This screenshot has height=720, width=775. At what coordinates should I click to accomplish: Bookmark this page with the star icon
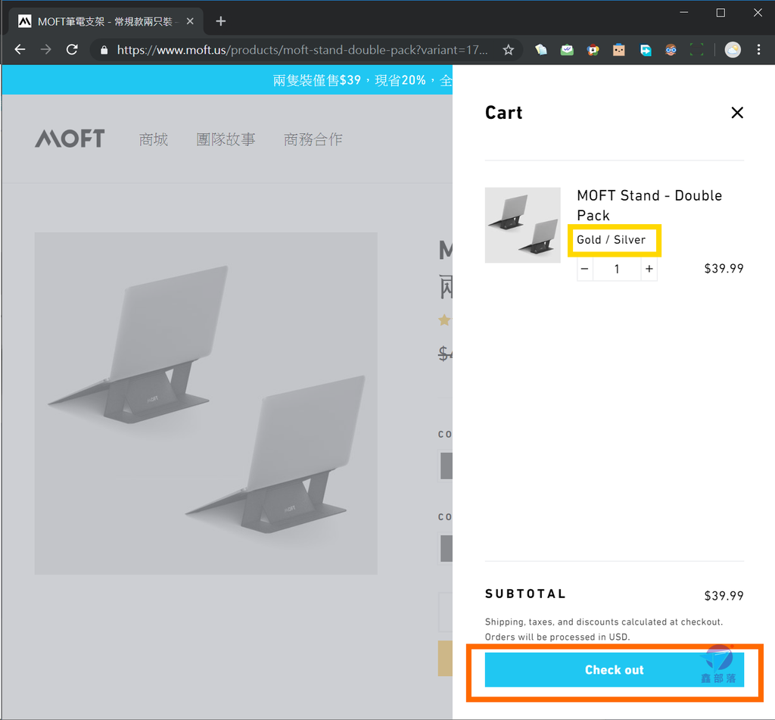click(508, 50)
